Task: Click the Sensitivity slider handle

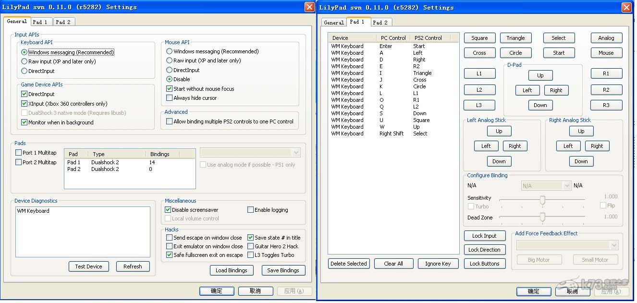Action: [542, 200]
